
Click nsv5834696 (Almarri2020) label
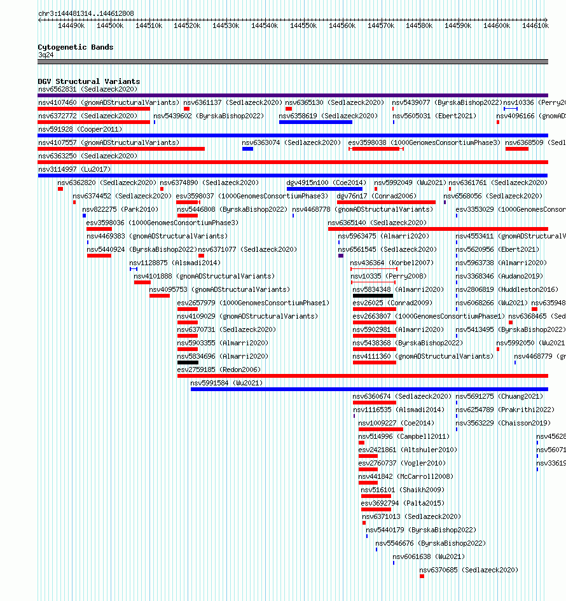click(x=223, y=356)
